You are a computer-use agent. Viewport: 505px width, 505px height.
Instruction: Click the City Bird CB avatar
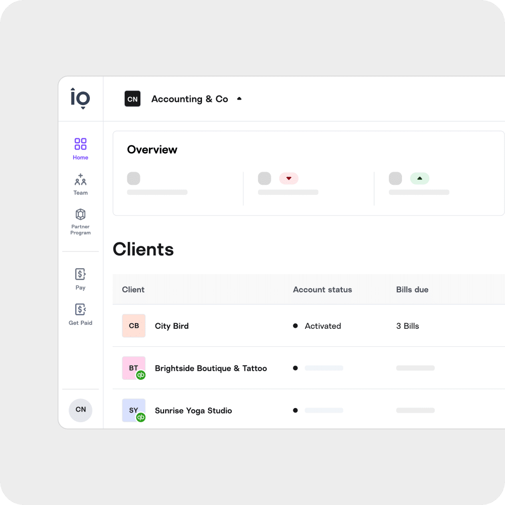pyautogui.click(x=134, y=326)
